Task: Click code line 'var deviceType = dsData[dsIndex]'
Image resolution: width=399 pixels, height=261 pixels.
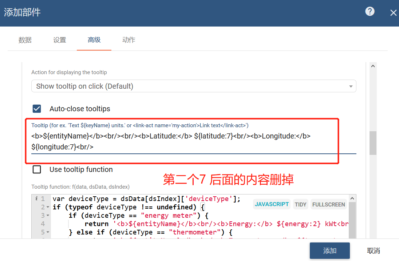Action: 146,199
